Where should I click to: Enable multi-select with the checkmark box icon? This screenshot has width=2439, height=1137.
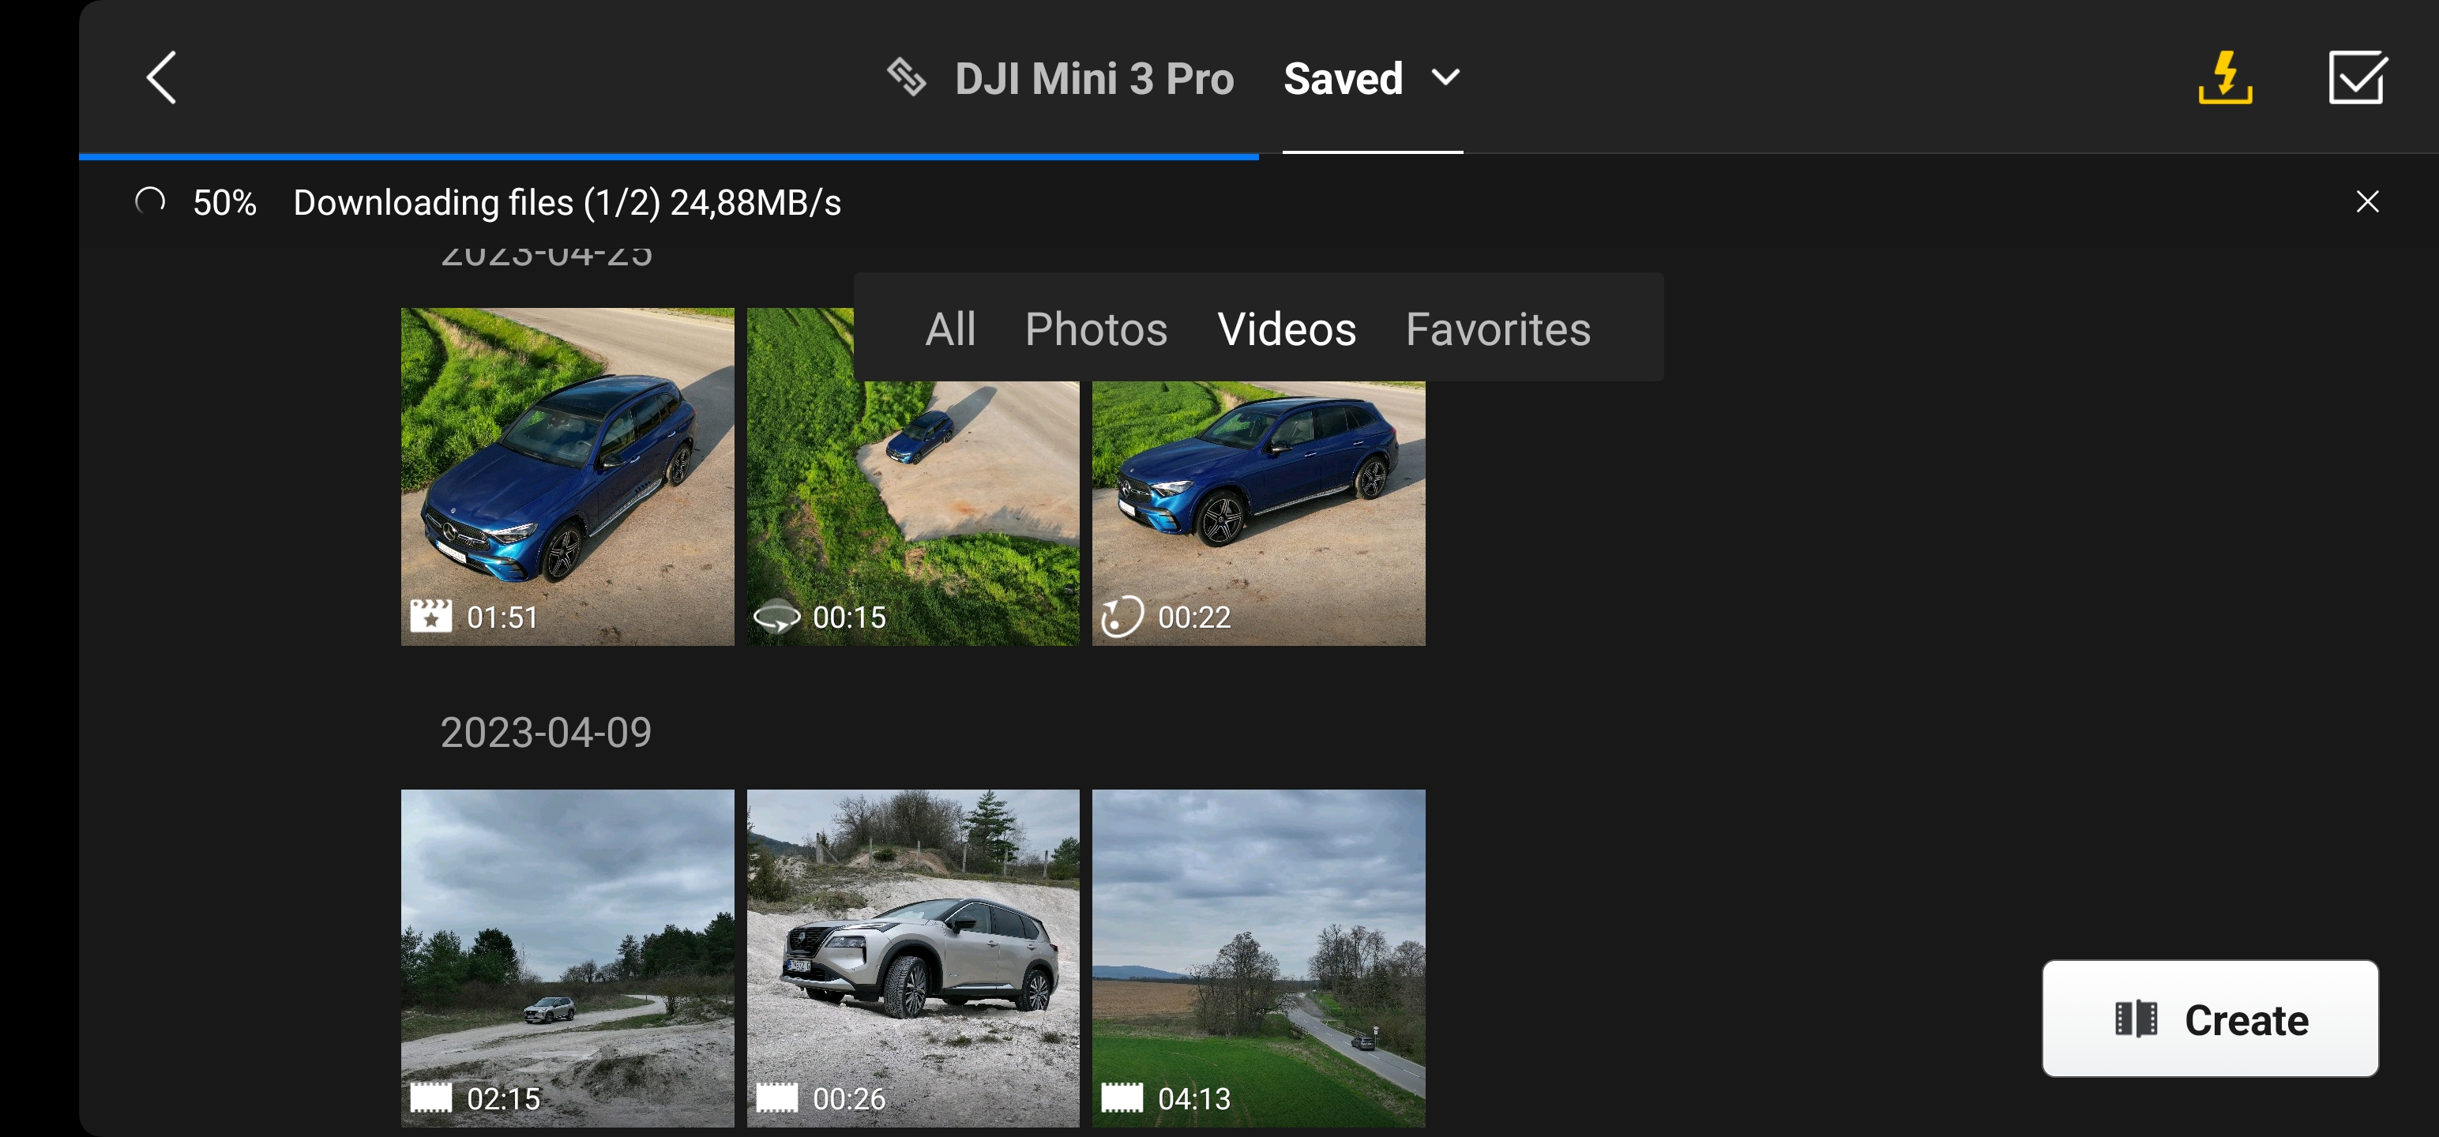[x=2356, y=77]
